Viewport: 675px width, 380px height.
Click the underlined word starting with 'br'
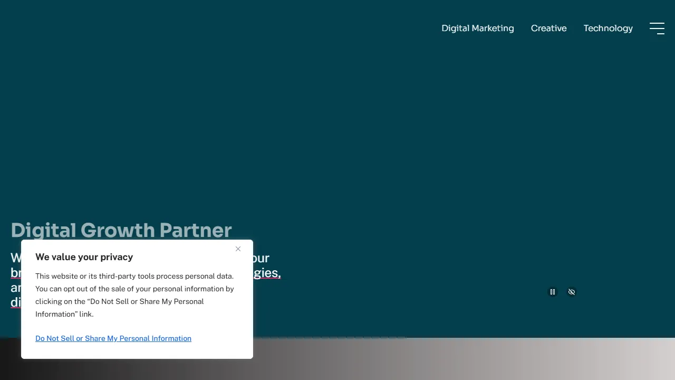(16, 273)
